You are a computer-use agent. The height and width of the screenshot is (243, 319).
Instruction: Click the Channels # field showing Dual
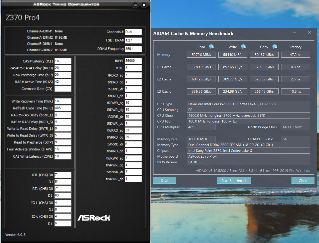133,32
